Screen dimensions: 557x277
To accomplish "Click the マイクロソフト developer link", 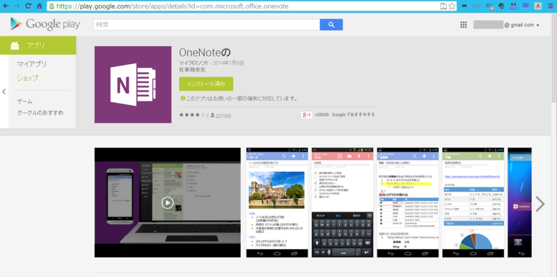I will [194, 63].
